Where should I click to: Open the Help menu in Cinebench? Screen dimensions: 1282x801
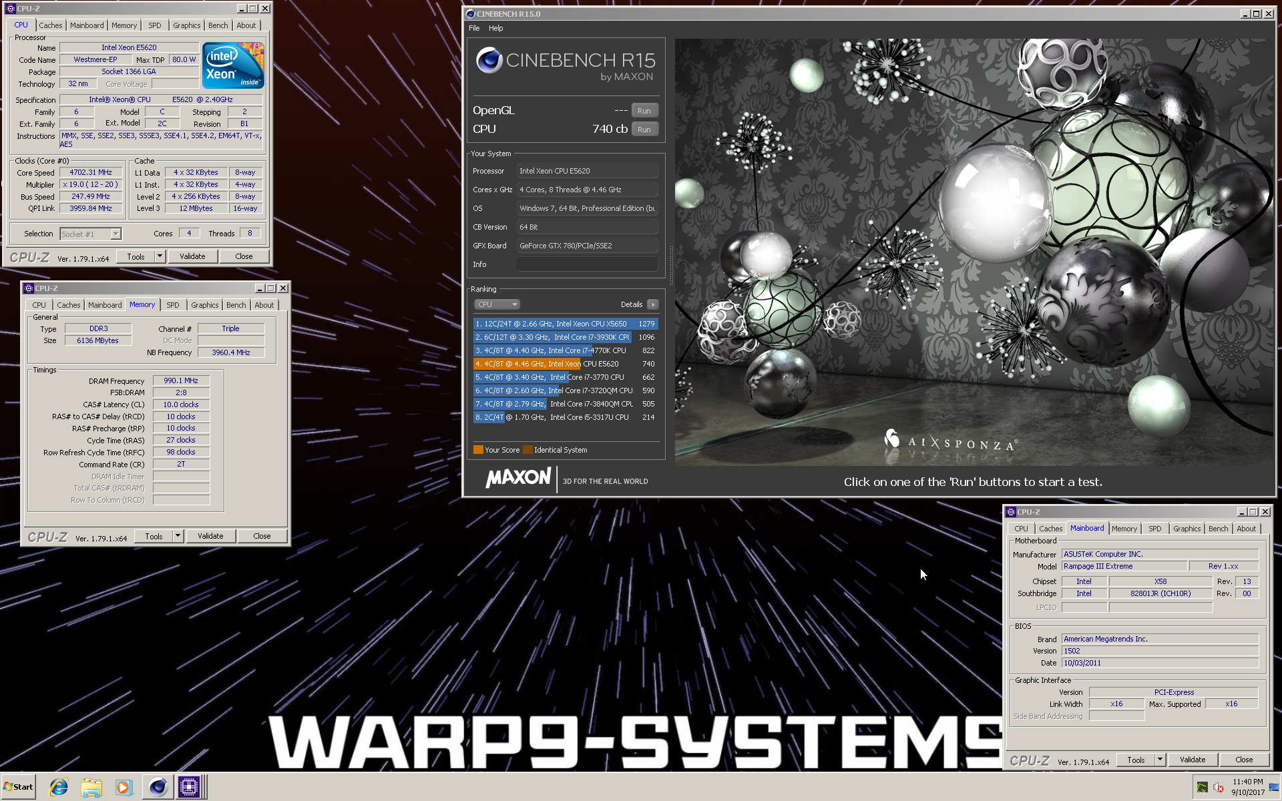pyautogui.click(x=495, y=28)
